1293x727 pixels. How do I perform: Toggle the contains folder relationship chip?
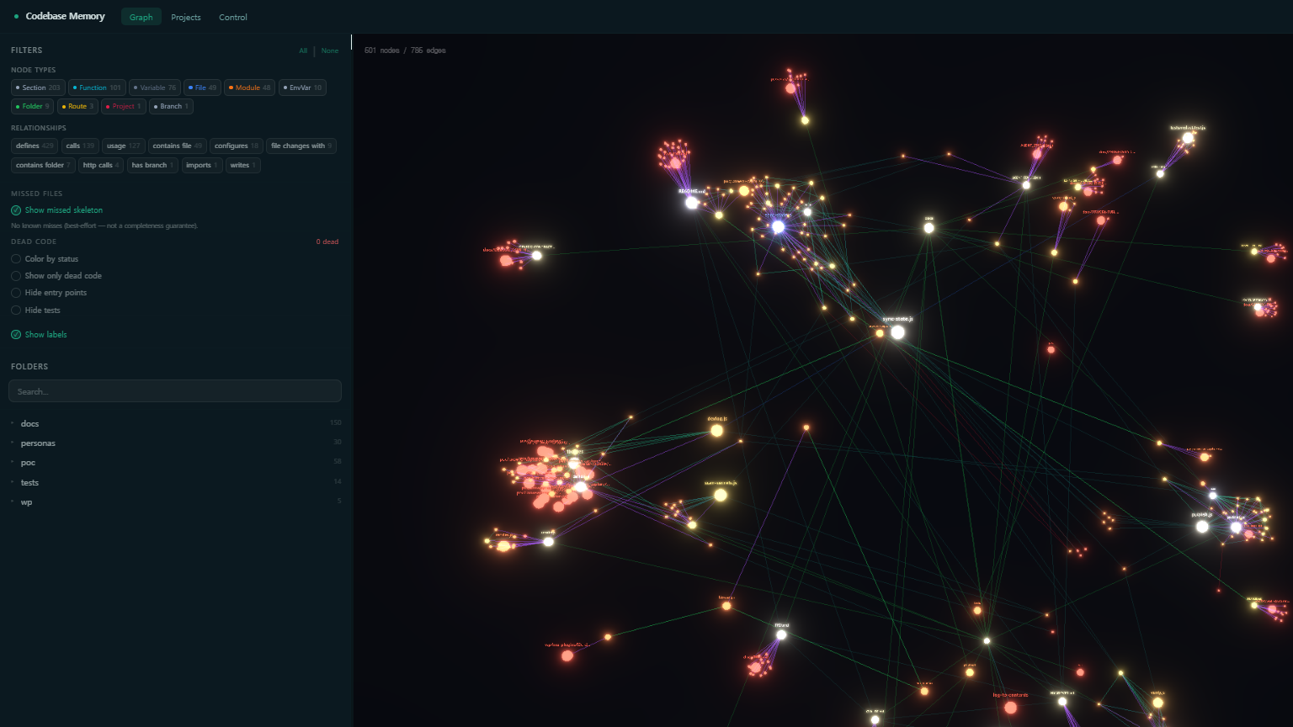pyautogui.click(x=43, y=165)
